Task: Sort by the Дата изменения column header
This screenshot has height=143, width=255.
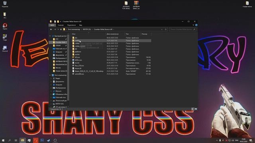Action: click(x=115, y=34)
